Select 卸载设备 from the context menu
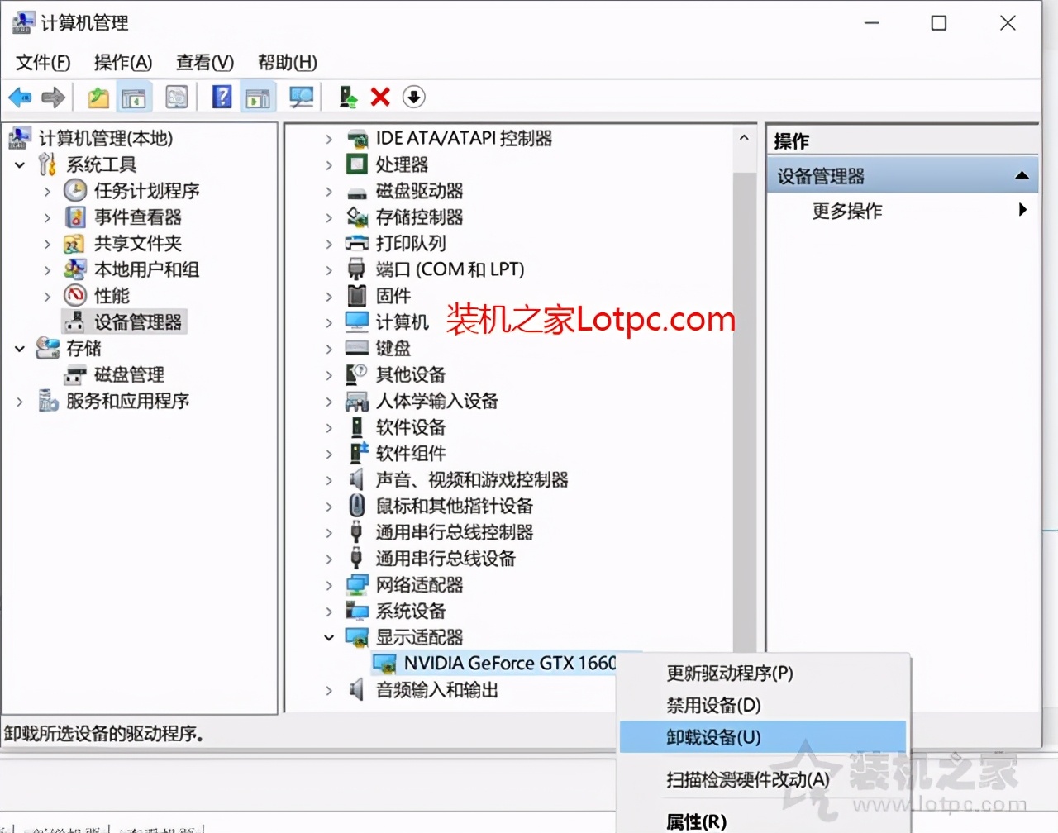 tap(712, 736)
